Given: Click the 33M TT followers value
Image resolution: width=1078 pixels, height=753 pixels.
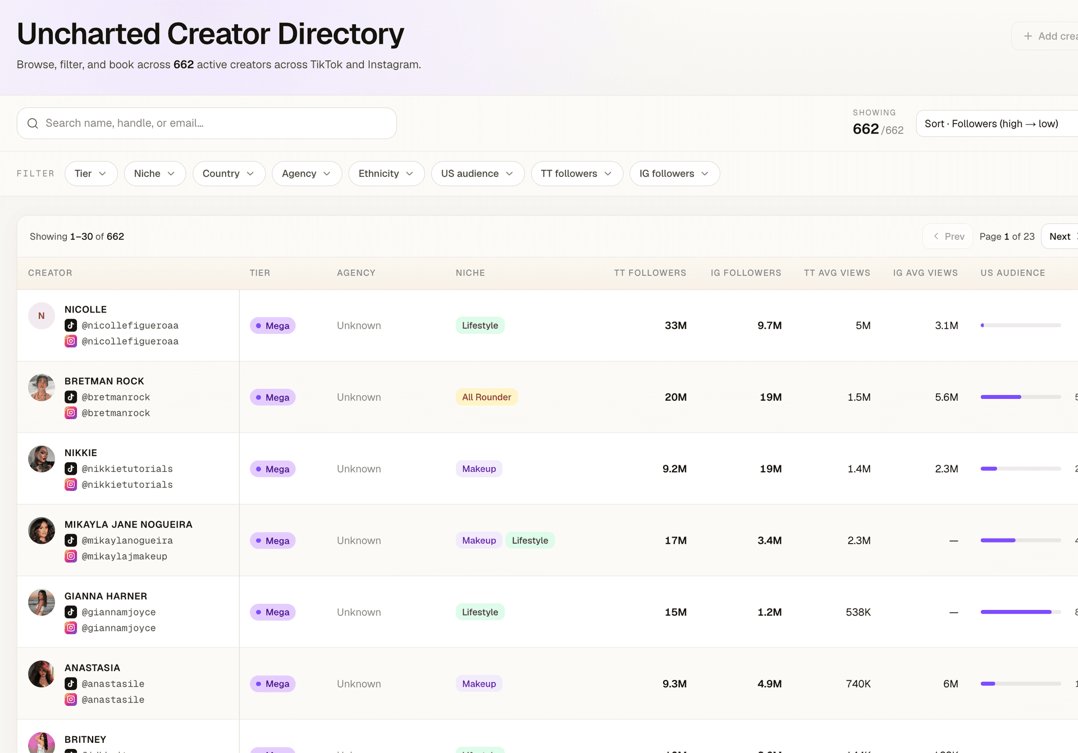Looking at the screenshot, I should (675, 325).
